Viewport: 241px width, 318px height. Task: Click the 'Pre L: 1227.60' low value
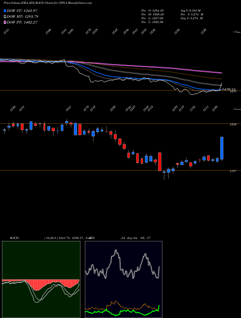coord(152,18)
